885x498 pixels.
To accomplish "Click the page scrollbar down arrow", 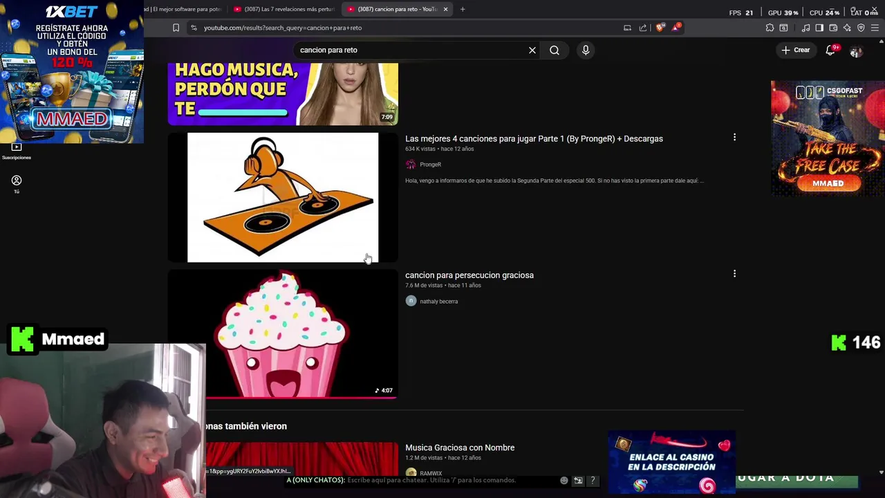I will coord(881,472).
